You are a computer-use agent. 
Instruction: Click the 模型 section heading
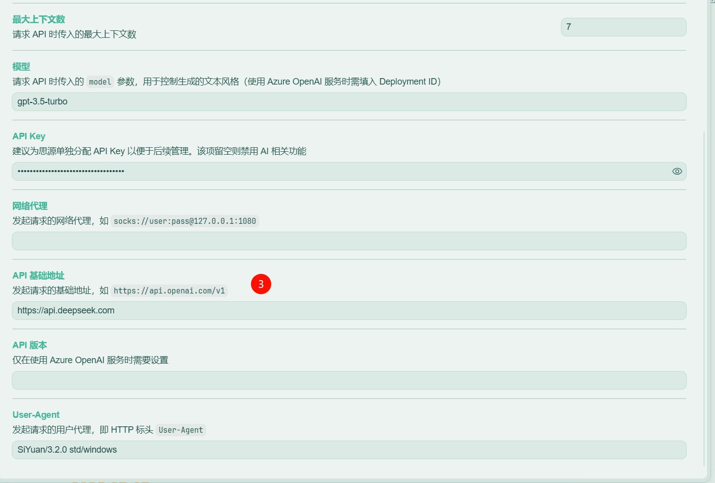click(x=21, y=67)
